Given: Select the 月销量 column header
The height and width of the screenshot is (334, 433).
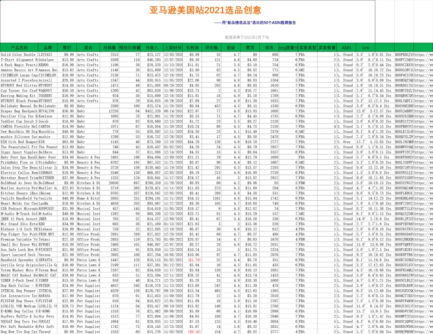Looking at the screenshot, I should [x=109, y=48].
